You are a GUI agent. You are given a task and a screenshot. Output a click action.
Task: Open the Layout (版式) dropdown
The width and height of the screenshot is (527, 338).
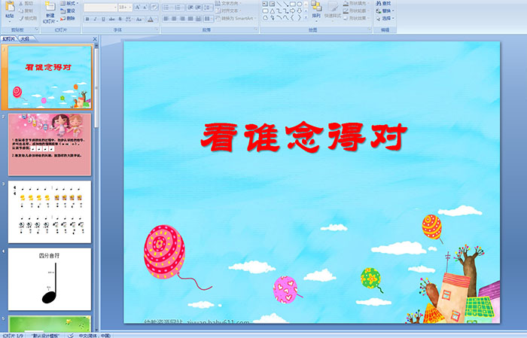click(69, 3)
